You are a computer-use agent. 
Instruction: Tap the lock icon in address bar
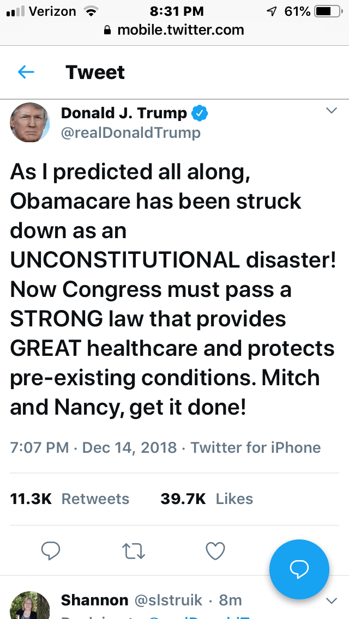tap(107, 31)
